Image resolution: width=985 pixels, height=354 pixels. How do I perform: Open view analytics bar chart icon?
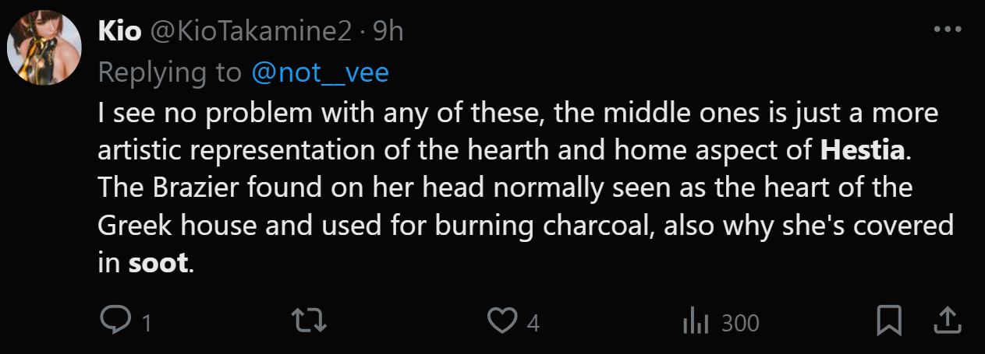click(x=693, y=321)
